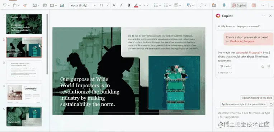Open the Undo history dropdown arrow

pos(9,5)
